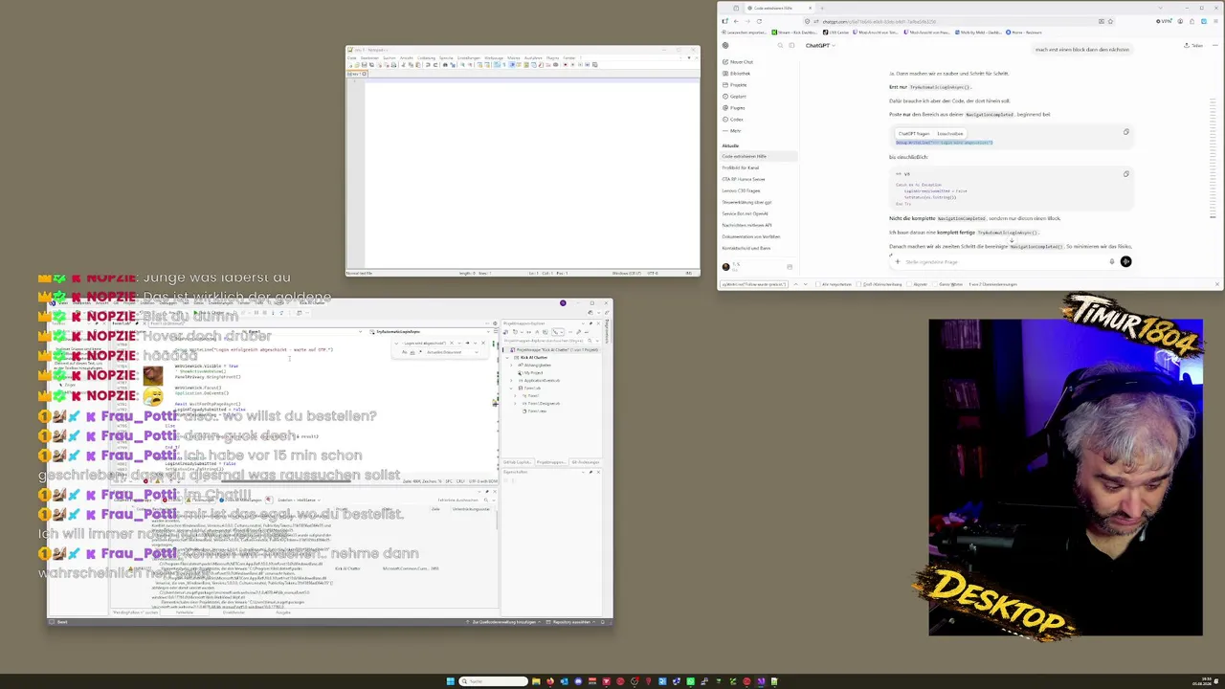This screenshot has height=689, width=1225.
Task: Open ChatGPT model selector dropdown
Action: [x=820, y=45]
